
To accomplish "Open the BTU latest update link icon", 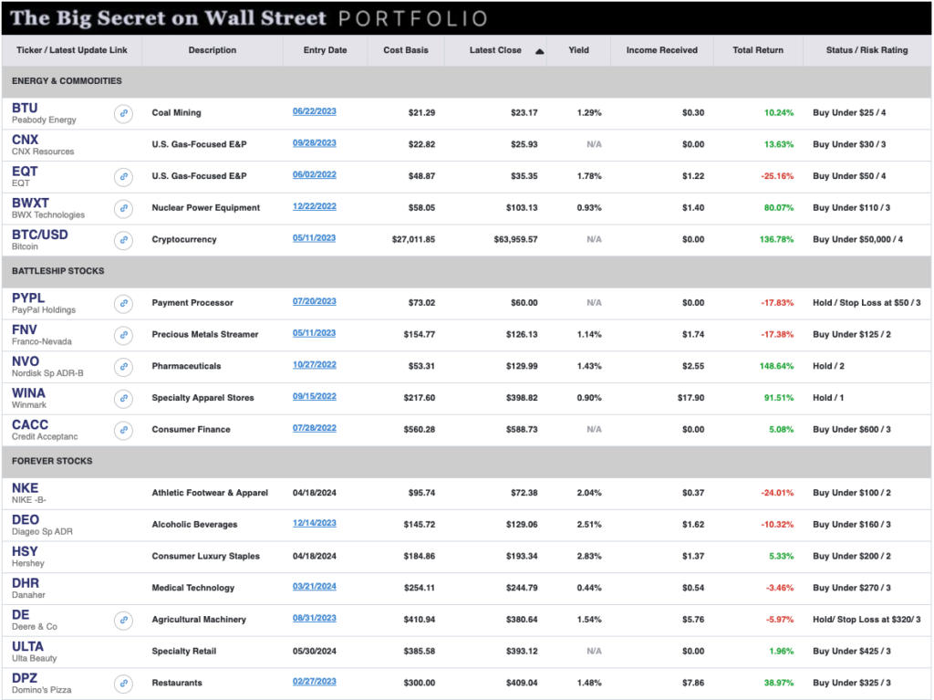I will pyautogui.click(x=123, y=113).
